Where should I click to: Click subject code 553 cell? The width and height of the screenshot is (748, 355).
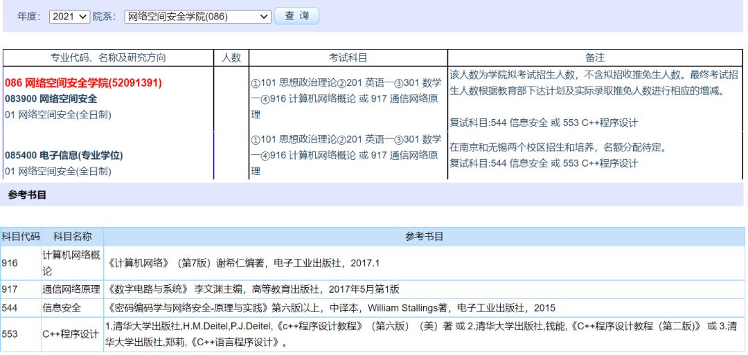(x=21, y=334)
